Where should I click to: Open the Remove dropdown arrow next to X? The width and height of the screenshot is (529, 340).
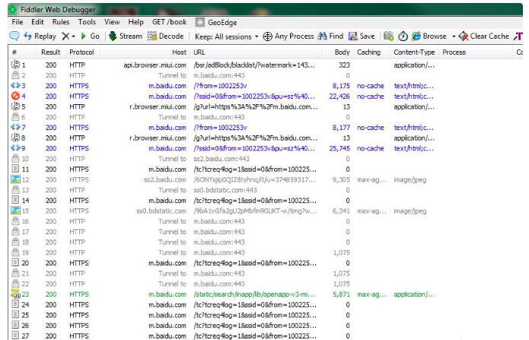coord(73,37)
